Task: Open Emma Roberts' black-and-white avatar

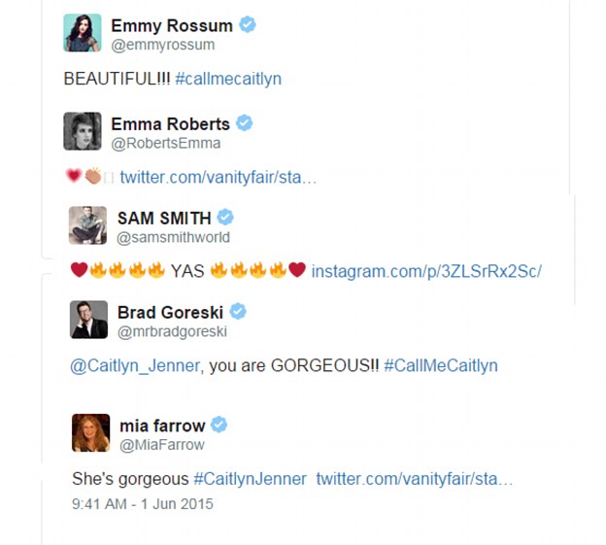Action: tap(83, 131)
